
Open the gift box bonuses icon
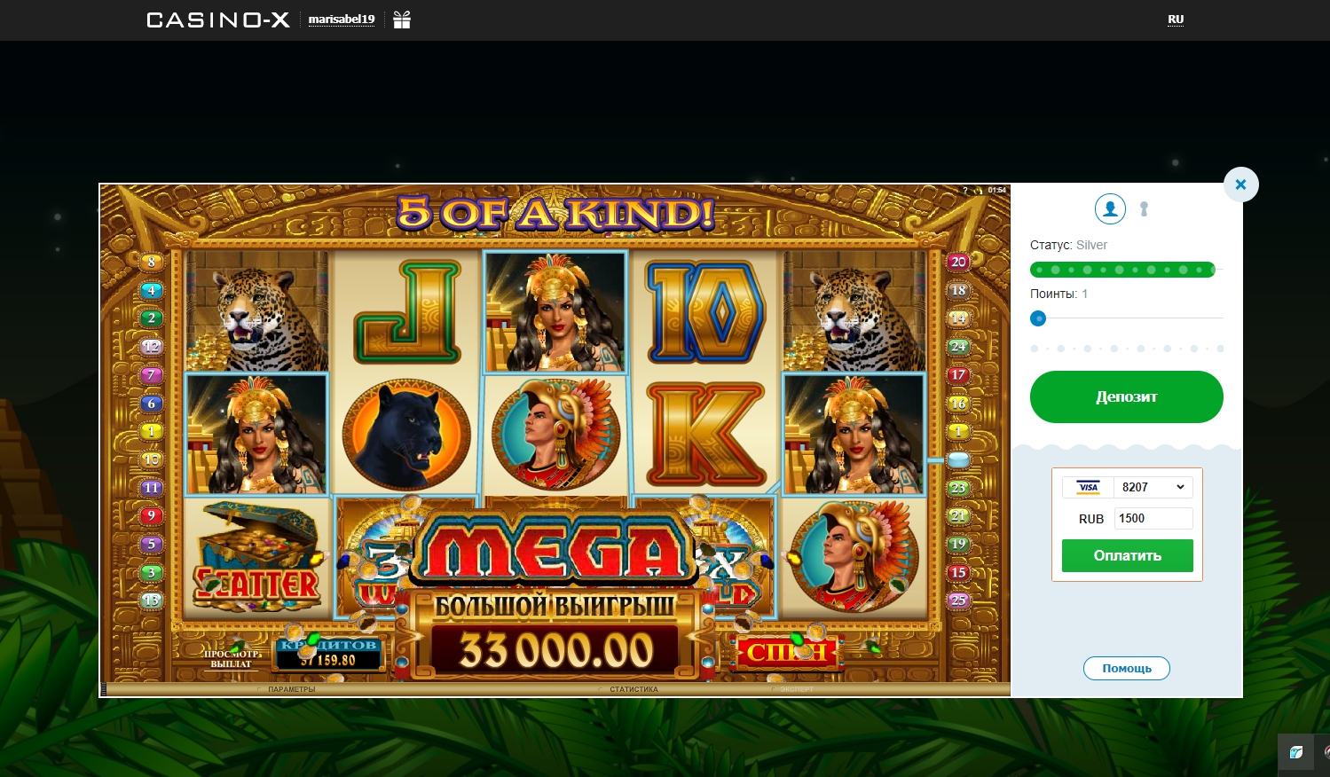[x=402, y=20]
